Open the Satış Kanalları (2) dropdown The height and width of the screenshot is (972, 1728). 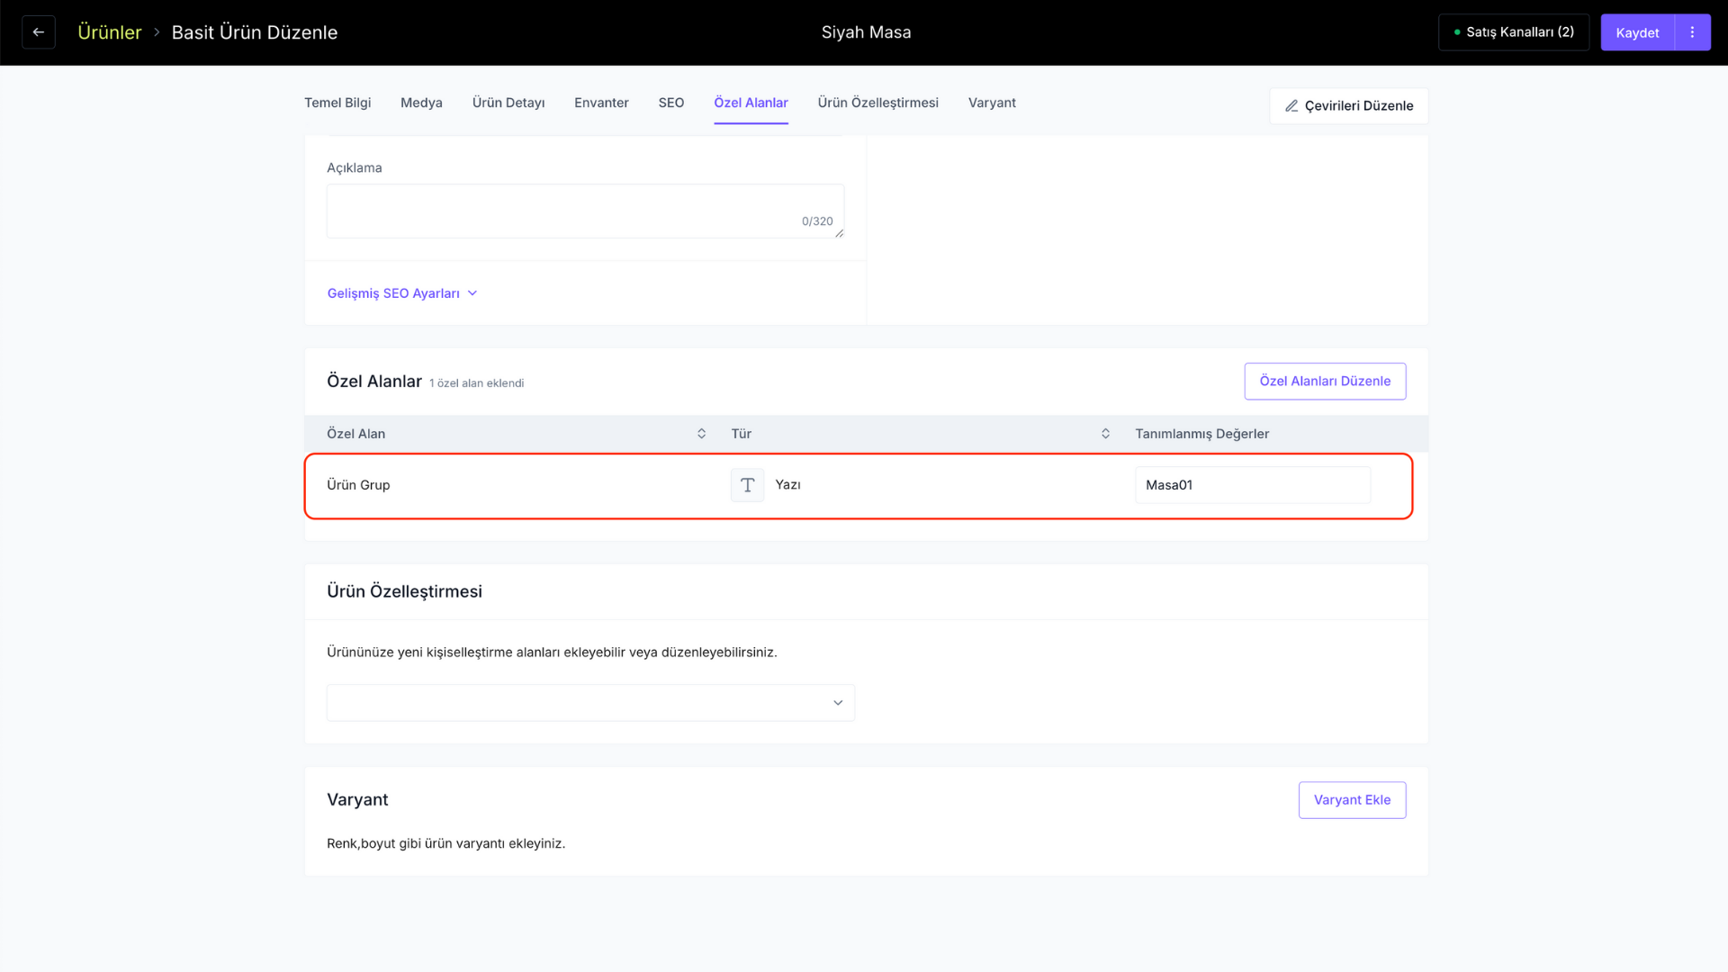[1514, 32]
